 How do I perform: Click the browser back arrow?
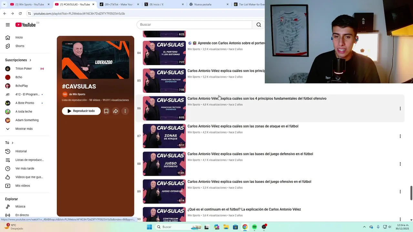pyautogui.click(x=5, y=14)
